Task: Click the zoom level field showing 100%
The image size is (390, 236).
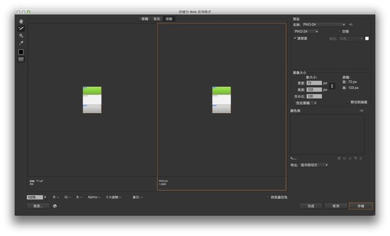Action: point(35,197)
